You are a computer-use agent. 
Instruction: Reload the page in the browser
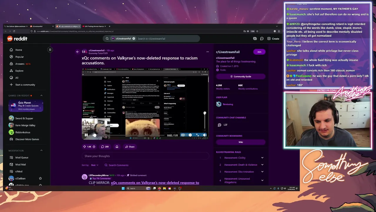click(14, 31)
